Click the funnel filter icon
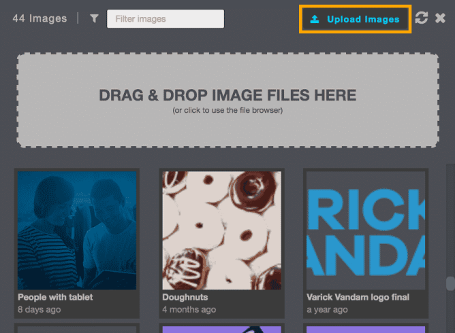The width and height of the screenshot is (455, 333). pyautogui.click(x=94, y=19)
